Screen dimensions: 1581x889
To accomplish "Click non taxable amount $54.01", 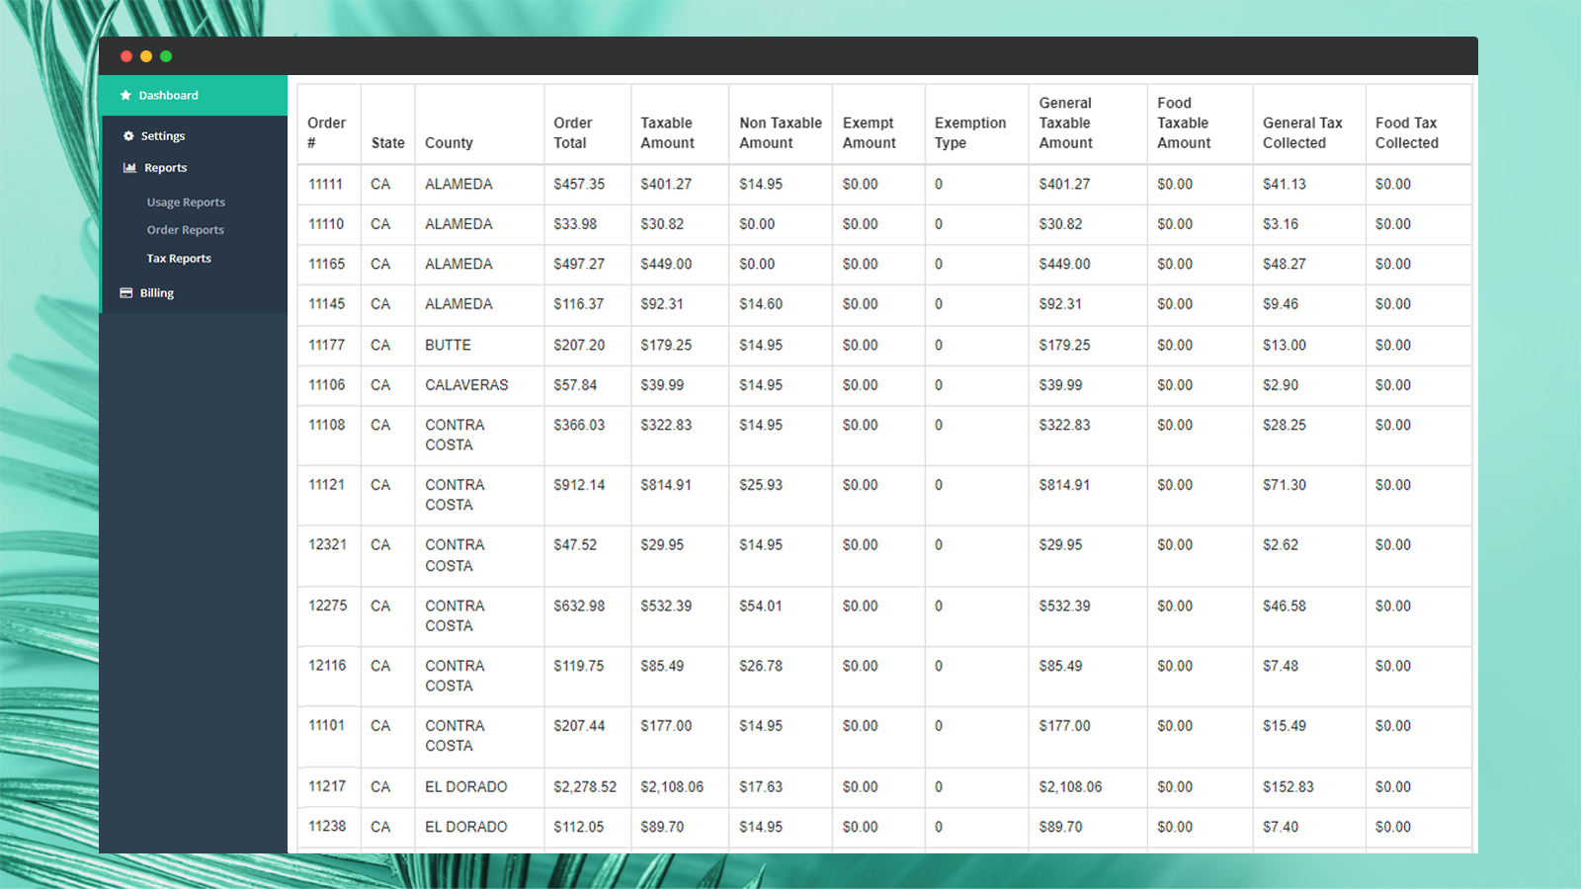I will click(761, 606).
